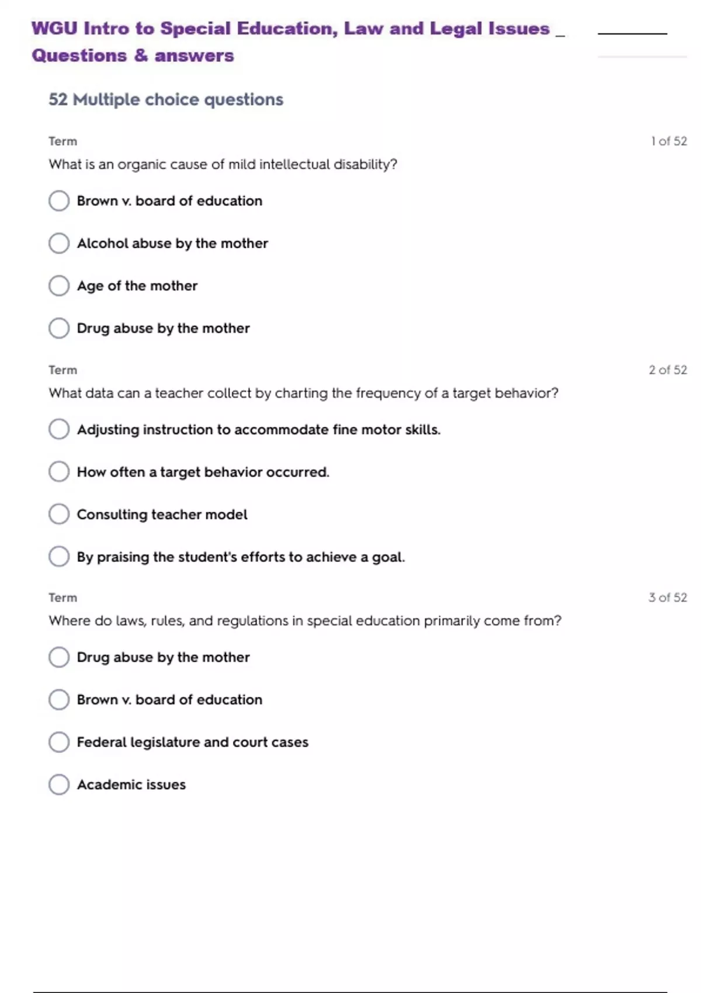The image size is (701, 993).
Task: Choose the 'Academic issues' radio button
Action: (x=59, y=784)
